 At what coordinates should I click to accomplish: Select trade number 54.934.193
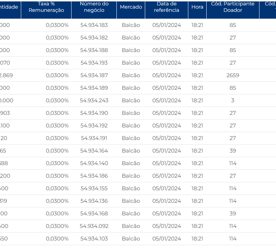(x=94, y=63)
